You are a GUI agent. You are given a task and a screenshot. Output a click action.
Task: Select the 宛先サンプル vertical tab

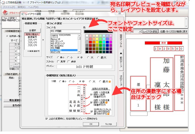(121, 41)
